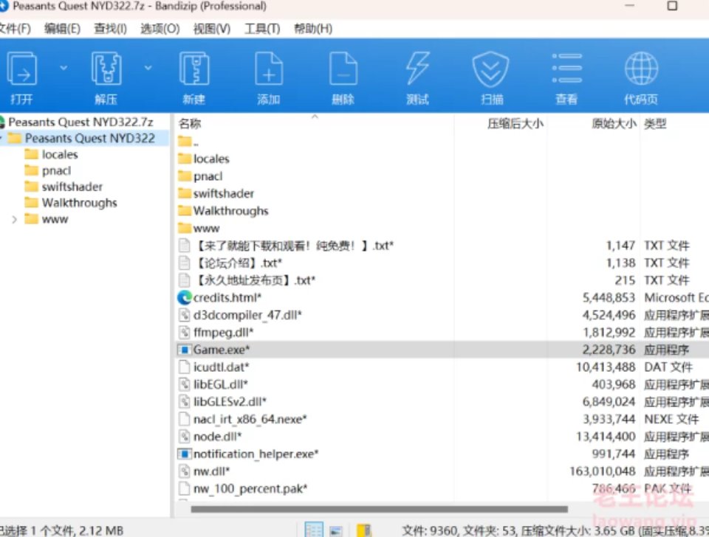Select www folder in file list

(206, 228)
